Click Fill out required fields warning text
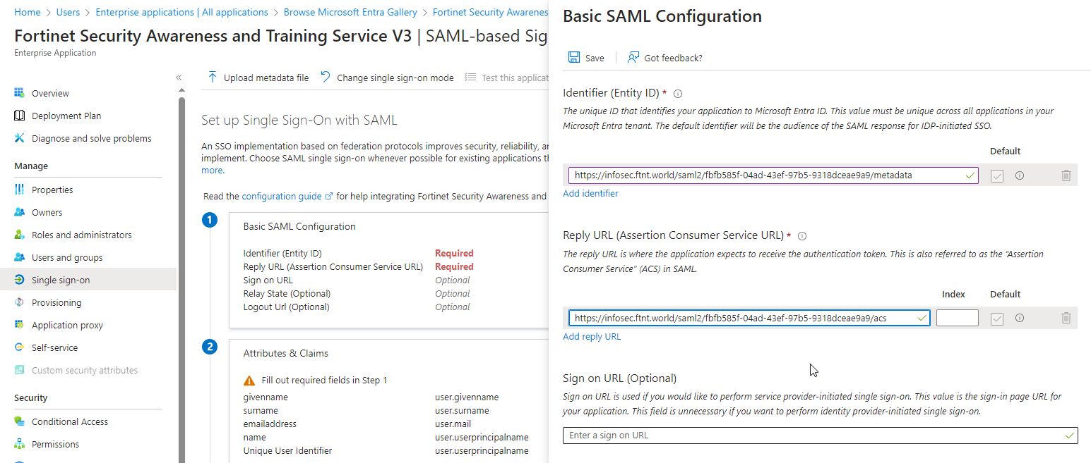Image resolution: width=1091 pixels, height=463 pixels. pyautogui.click(x=325, y=381)
